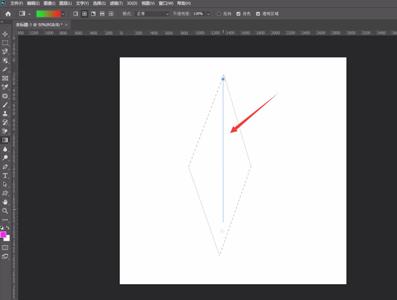Open the 编辑(E) menu
The height and width of the screenshot is (300, 397).
point(33,3)
